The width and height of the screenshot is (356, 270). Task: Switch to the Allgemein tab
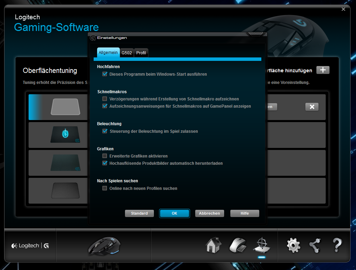[x=108, y=53]
